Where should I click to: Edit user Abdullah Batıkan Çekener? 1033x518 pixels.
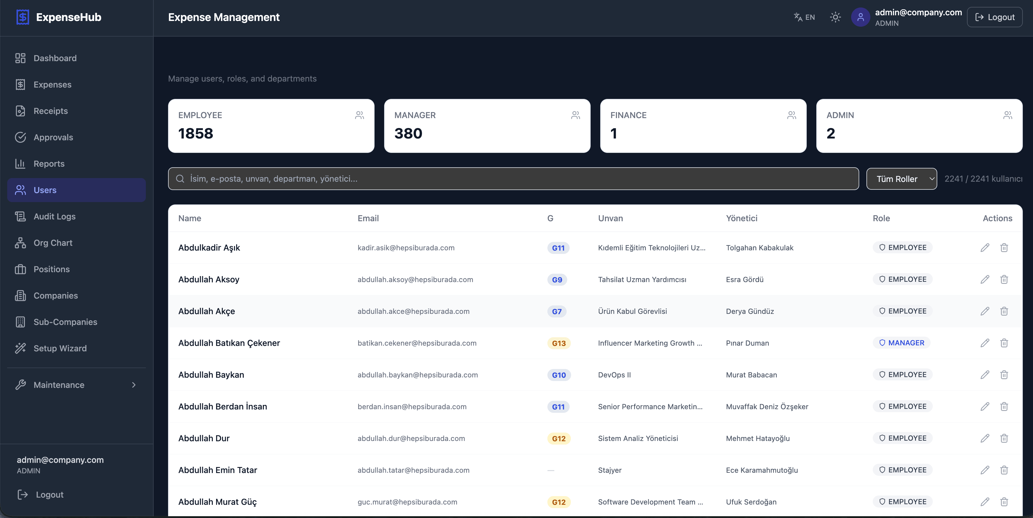985,343
